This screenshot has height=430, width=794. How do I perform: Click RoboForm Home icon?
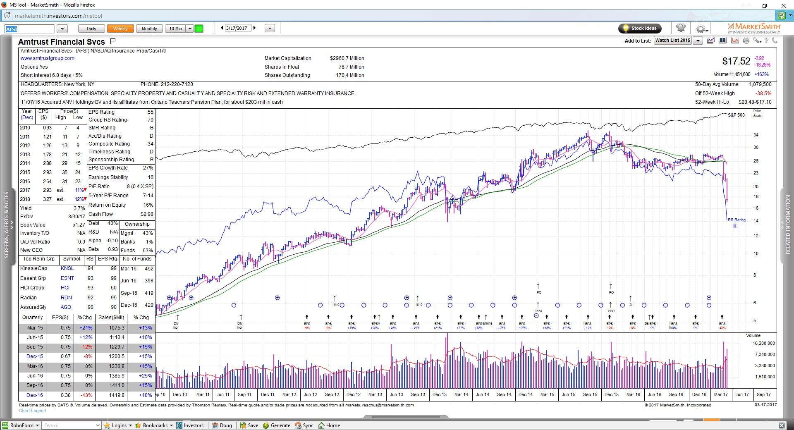(329, 425)
